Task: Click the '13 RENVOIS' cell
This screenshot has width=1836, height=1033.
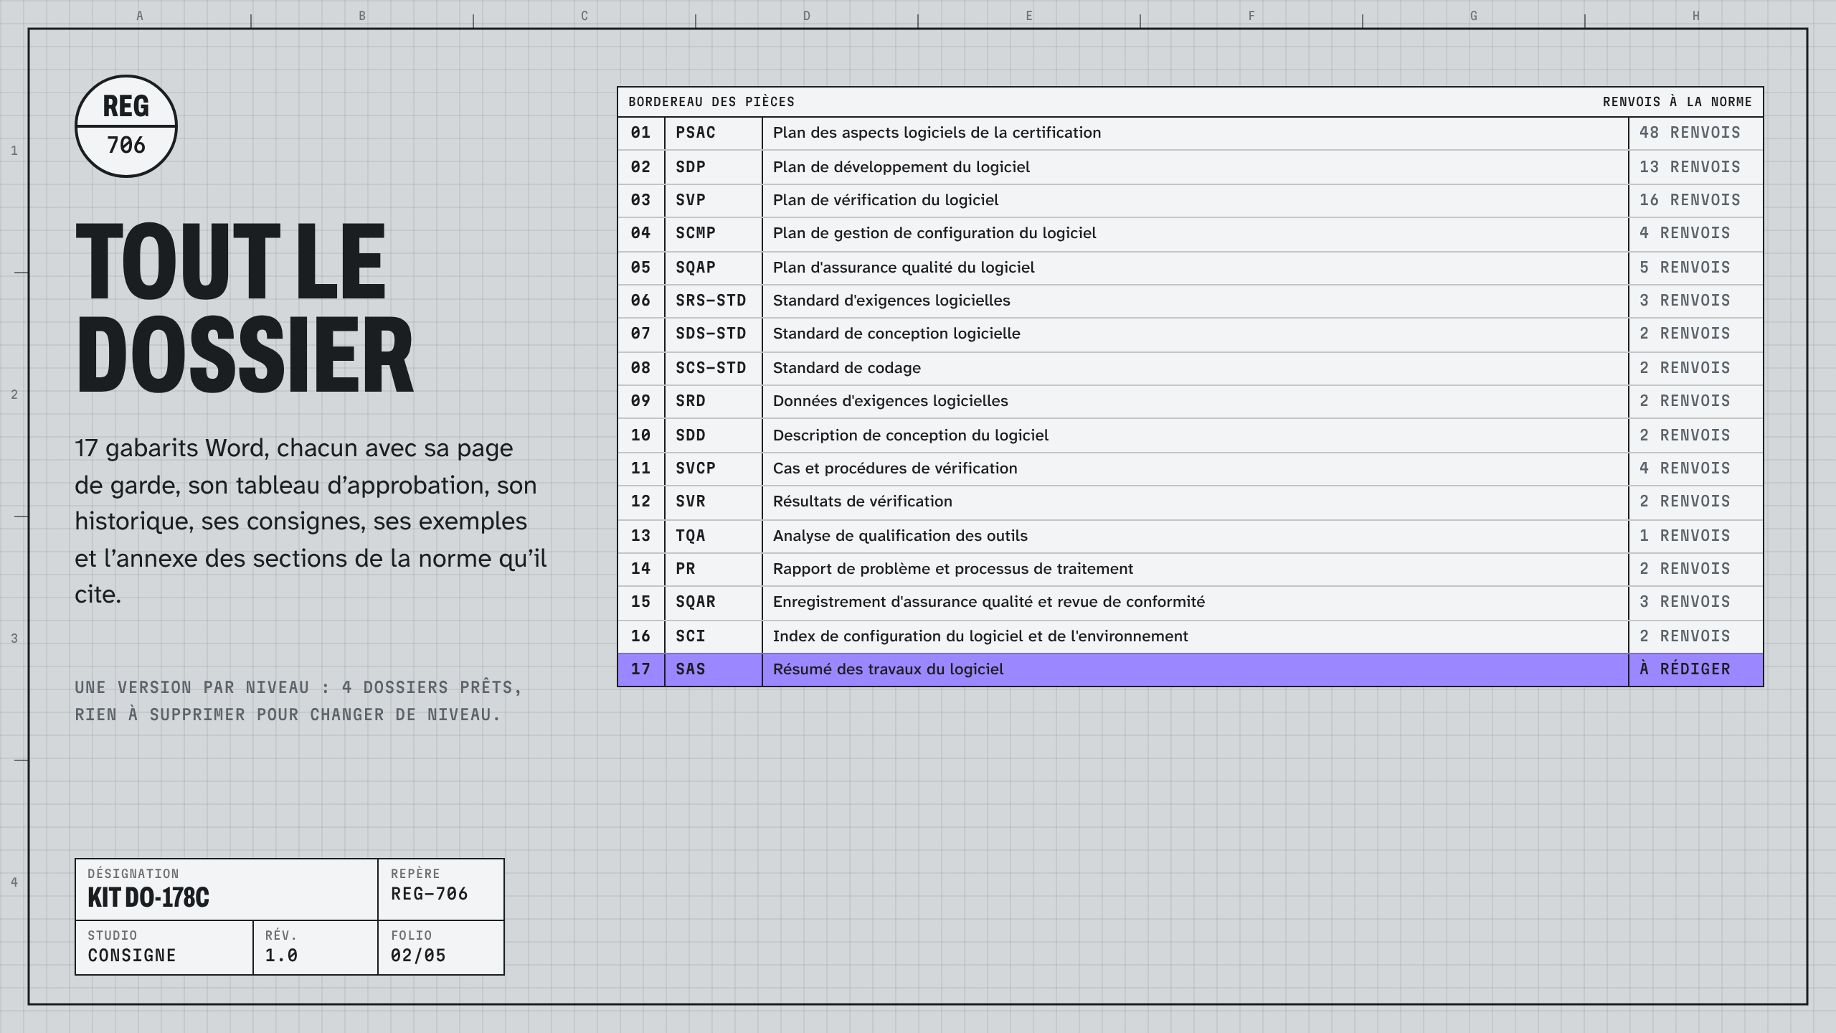Action: coord(1696,167)
